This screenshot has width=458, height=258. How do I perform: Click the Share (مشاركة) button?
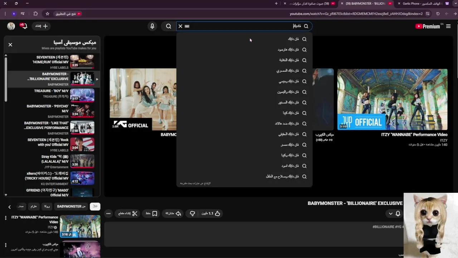click(x=173, y=214)
